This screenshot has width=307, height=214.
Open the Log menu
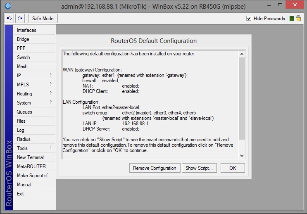point(34,130)
